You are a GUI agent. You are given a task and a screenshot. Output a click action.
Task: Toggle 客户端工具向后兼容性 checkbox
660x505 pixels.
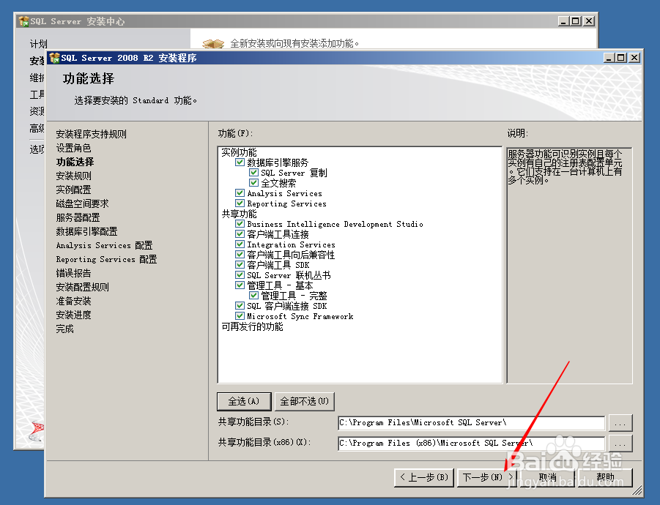click(x=240, y=255)
